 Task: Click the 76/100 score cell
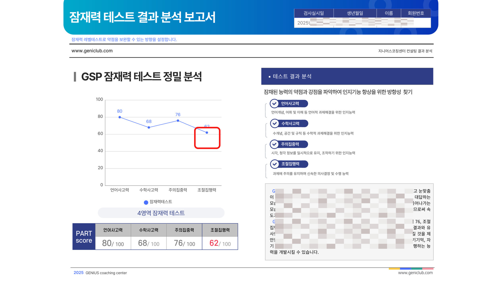point(184,243)
